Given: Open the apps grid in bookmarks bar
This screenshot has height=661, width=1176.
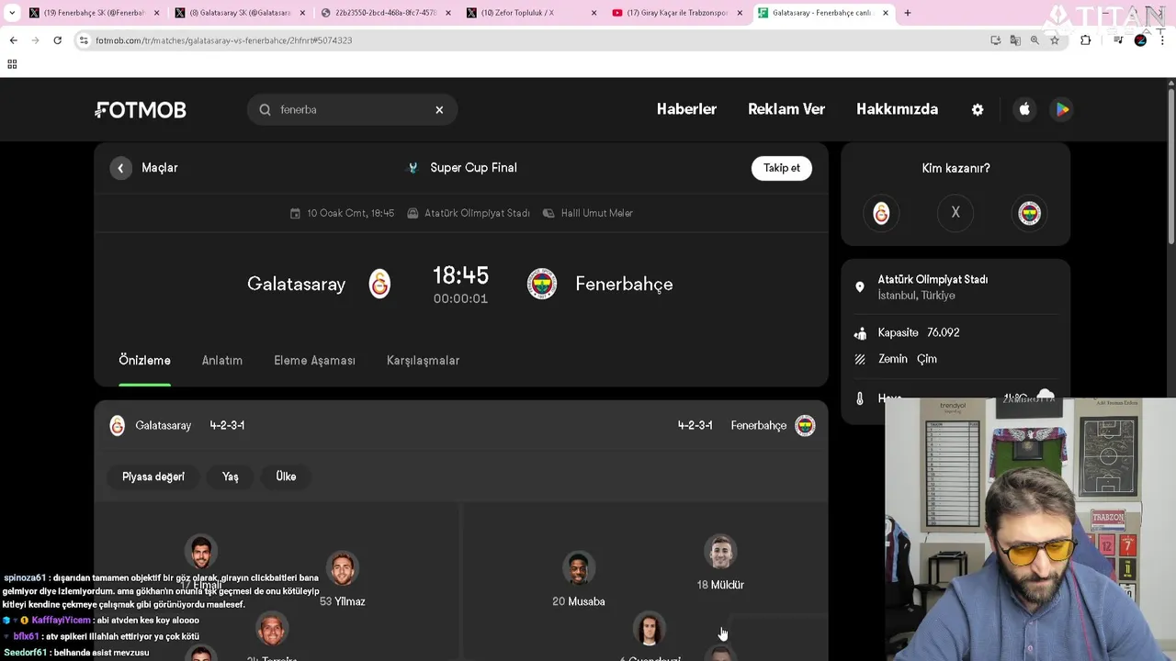Looking at the screenshot, I should [12, 64].
